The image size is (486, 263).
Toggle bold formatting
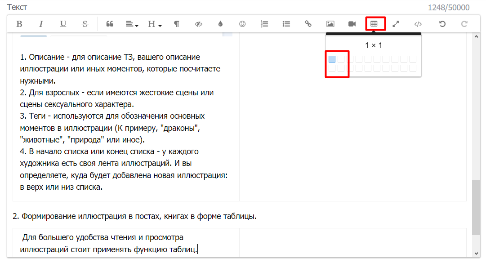click(19, 24)
